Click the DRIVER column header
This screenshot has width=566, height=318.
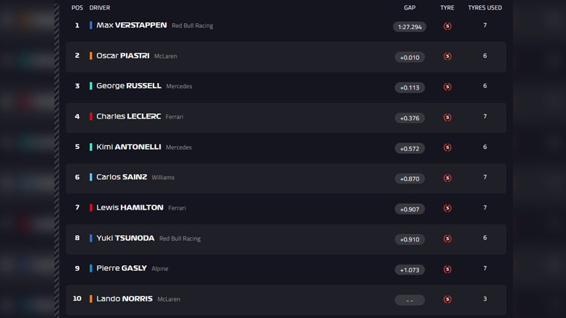click(x=100, y=8)
